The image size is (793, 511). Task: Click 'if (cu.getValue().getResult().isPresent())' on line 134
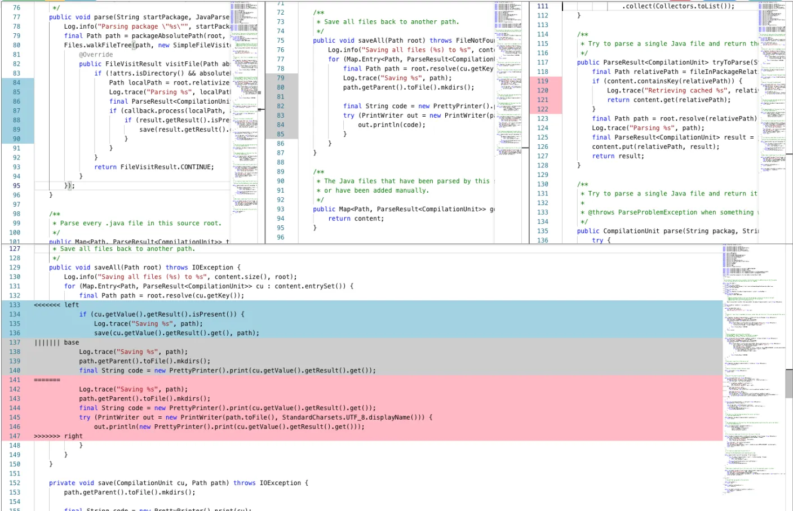point(162,314)
